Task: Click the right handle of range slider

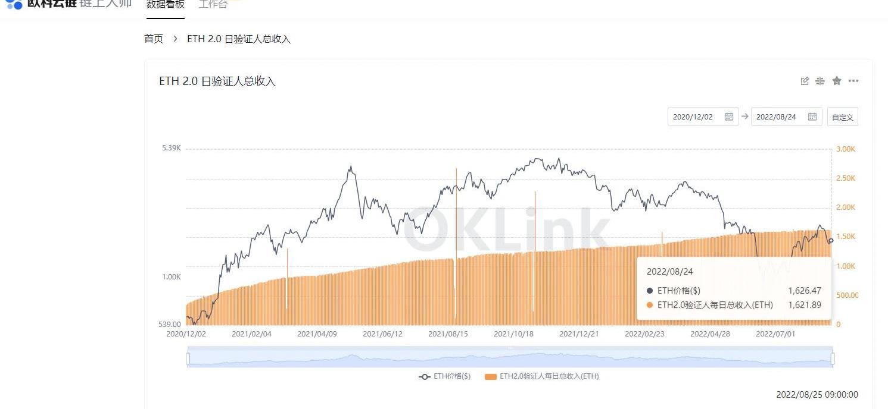Action: point(833,358)
